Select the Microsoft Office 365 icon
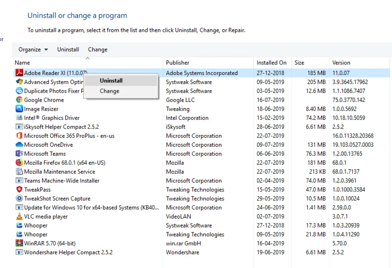The height and width of the screenshot is (268, 392). pos(19,136)
